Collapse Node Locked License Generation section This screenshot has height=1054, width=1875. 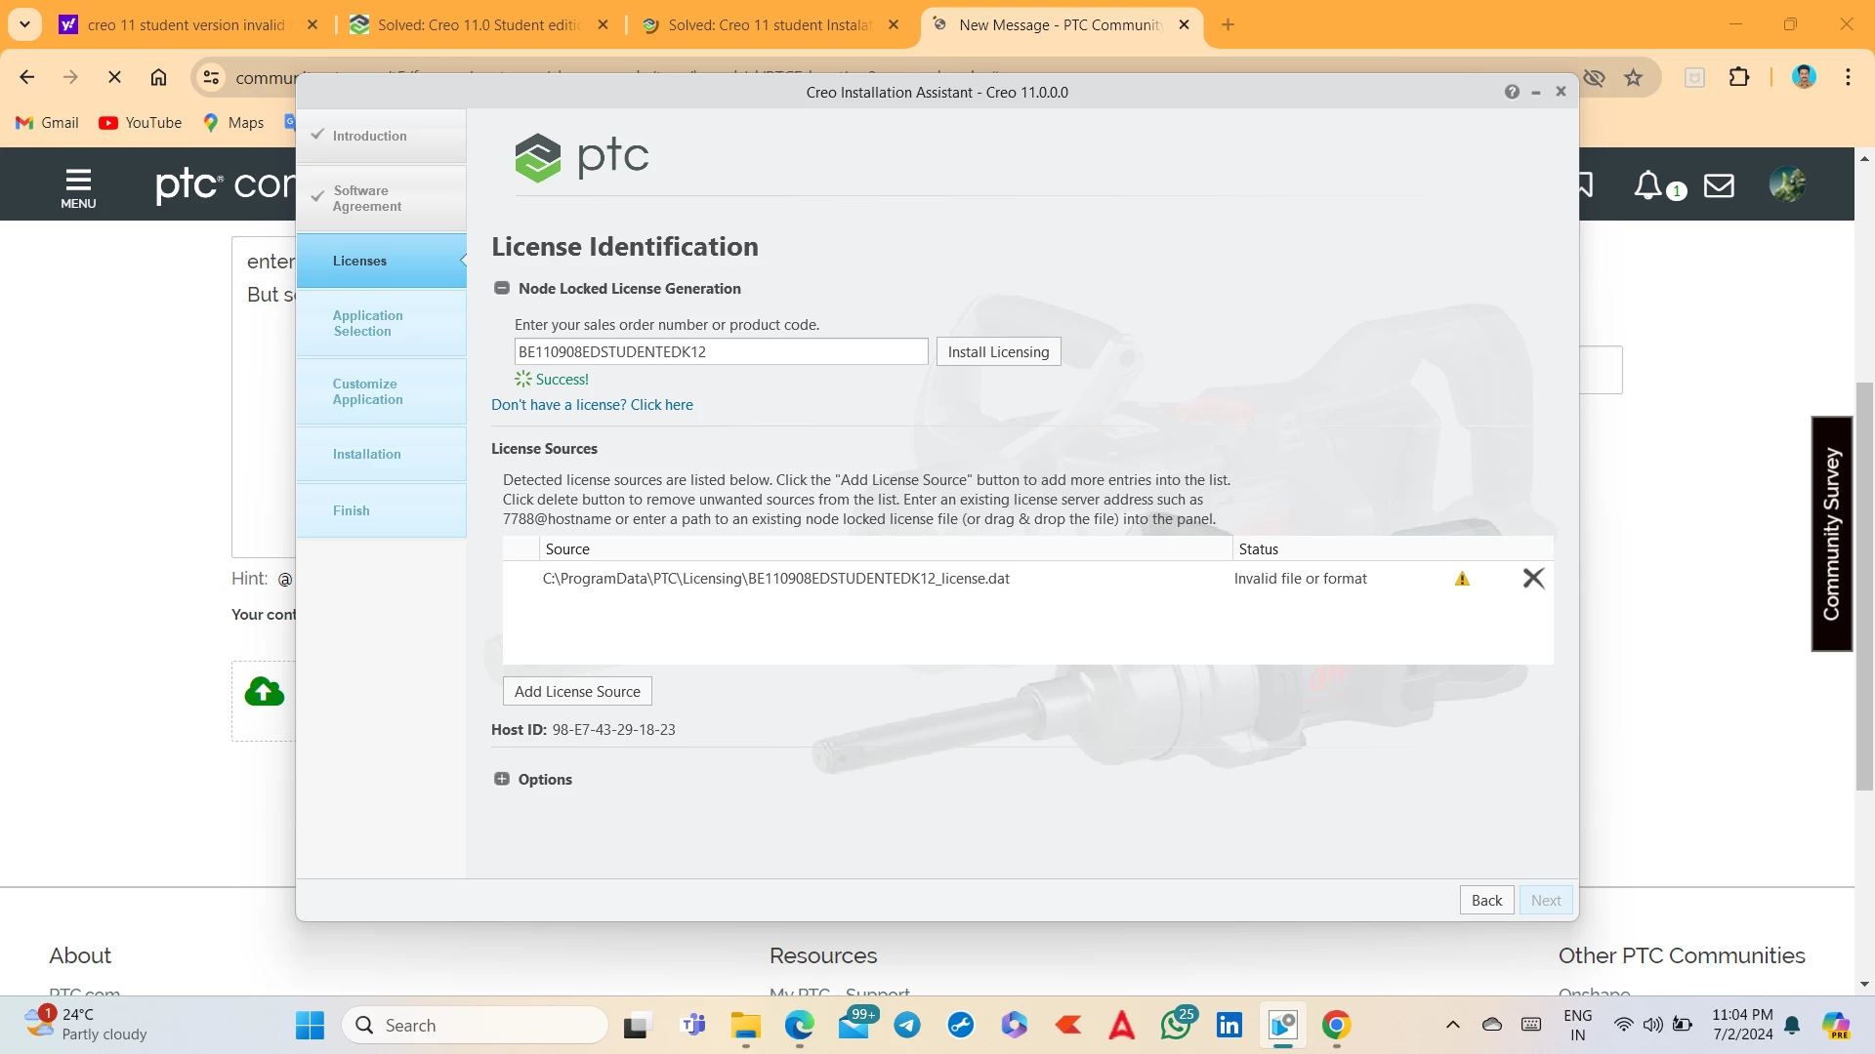[x=502, y=288]
